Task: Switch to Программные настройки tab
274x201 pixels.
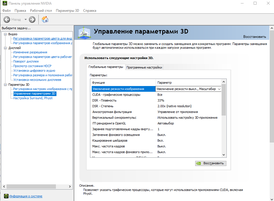Action: click(x=144, y=67)
